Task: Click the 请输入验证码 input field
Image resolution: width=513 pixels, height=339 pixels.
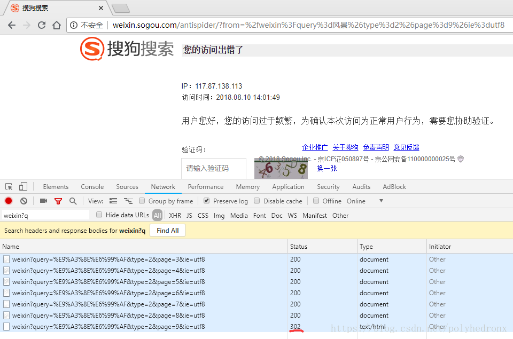Action: coord(213,168)
